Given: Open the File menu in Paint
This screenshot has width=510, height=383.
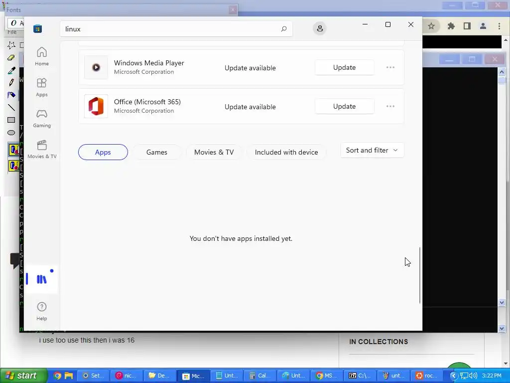Looking at the screenshot, I should tap(12, 32).
